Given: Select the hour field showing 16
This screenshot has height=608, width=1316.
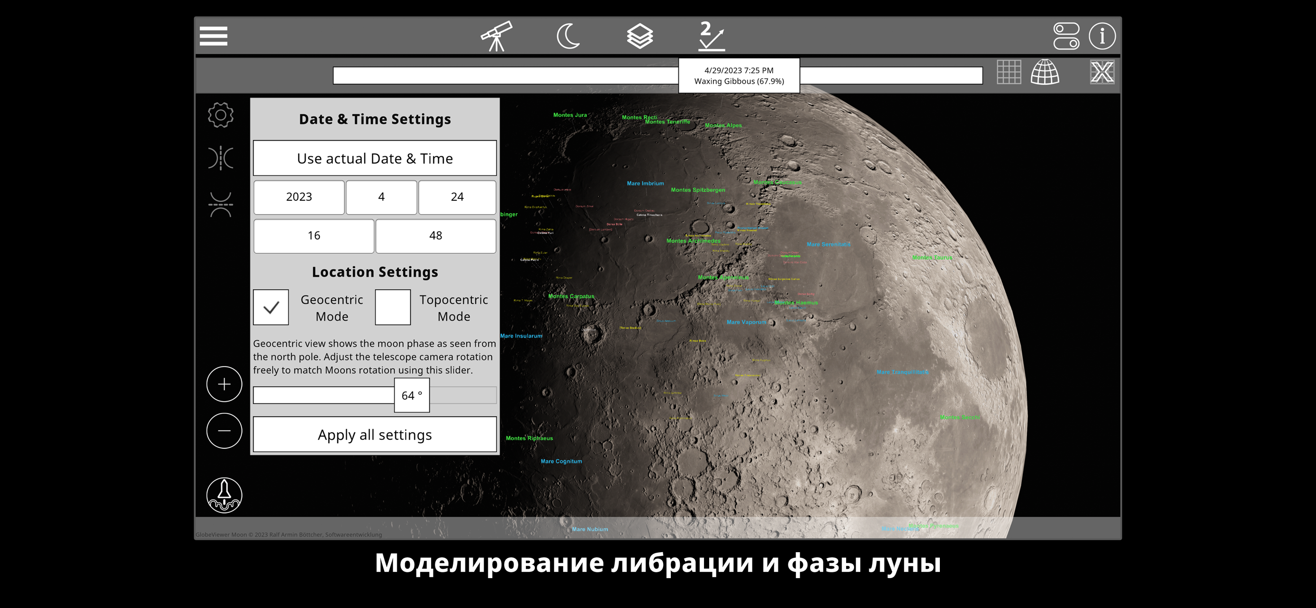Looking at the screenshot, I should click(314, 236).
